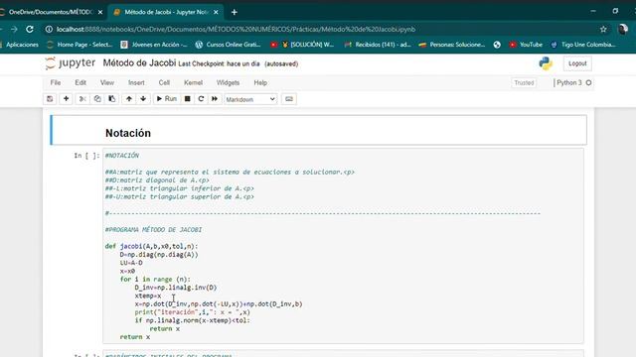
Task: Close the Método de Jacobi browser tab
Action: (216, 12)
